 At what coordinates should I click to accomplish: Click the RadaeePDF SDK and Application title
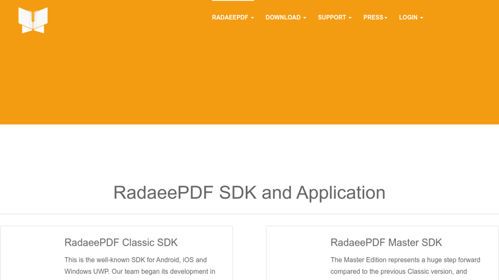(249, 193)
